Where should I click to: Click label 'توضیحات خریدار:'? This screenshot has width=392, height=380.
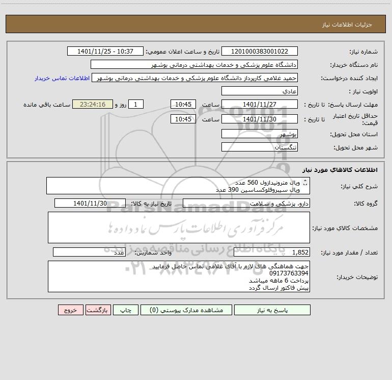coord(357,277)
